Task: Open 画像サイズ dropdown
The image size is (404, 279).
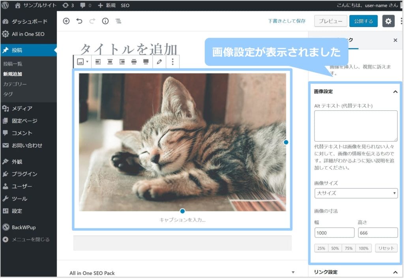Action: [356, 193]
